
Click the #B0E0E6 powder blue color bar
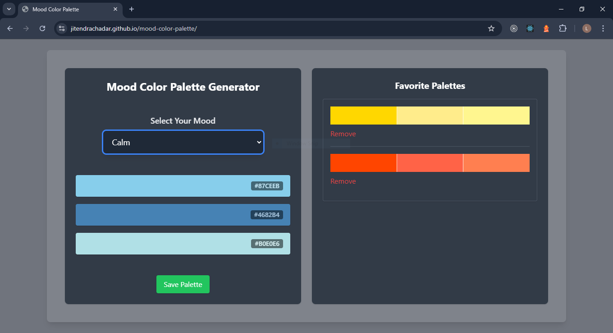[183, 244]
